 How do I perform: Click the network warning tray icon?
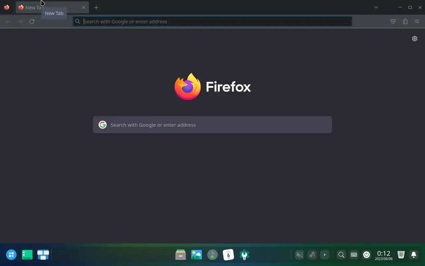312,255
